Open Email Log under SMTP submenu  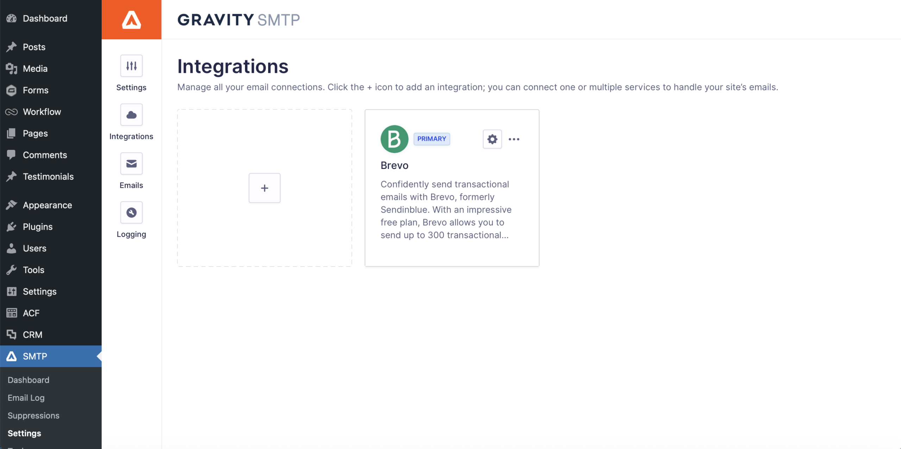(x=26, y=398)
